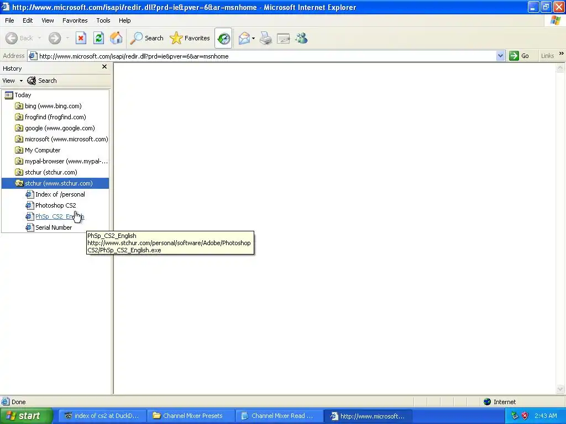Click the page scrollbar down arrow

pos(560,389)
